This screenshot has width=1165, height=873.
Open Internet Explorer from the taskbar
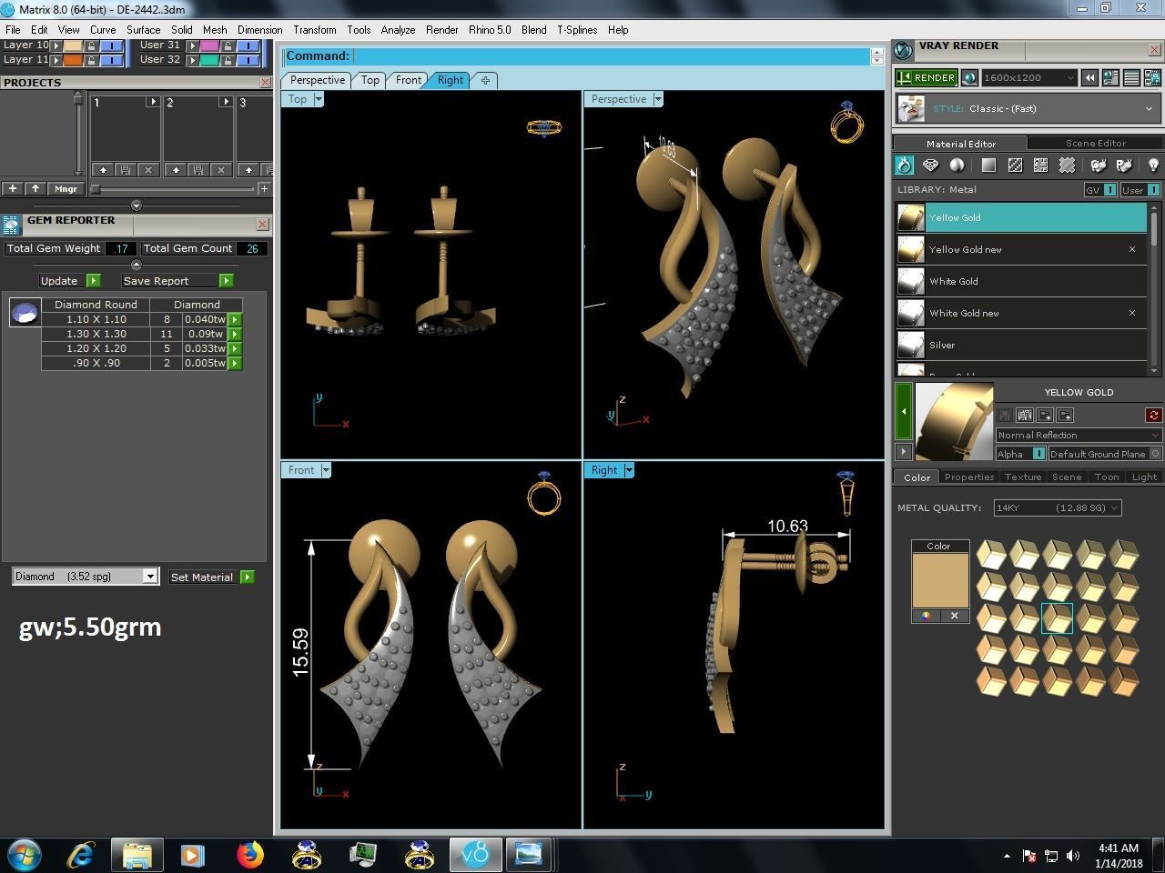tap(82, 855)
